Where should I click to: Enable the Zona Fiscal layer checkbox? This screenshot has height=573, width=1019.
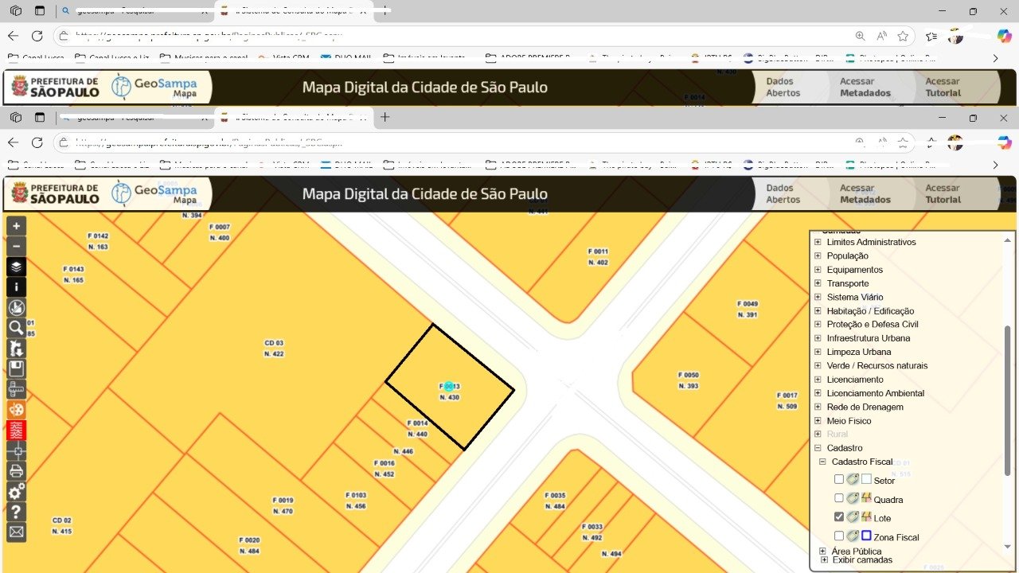[x=839, y=536]
